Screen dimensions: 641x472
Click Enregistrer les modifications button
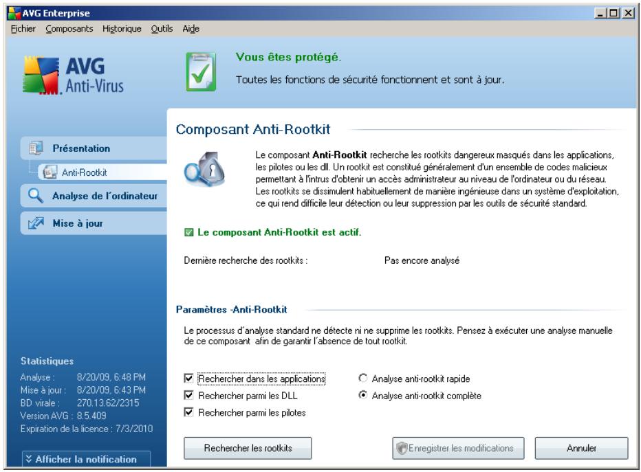tap(458, 449)
